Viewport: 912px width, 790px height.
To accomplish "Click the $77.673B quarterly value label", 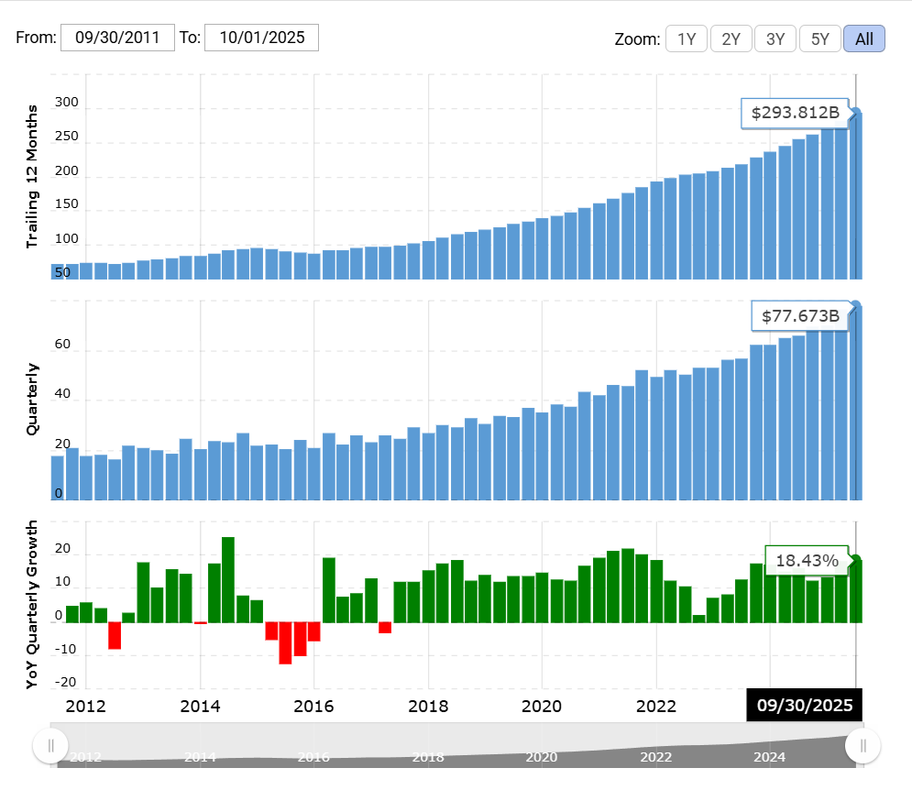I will click(800, 316).
